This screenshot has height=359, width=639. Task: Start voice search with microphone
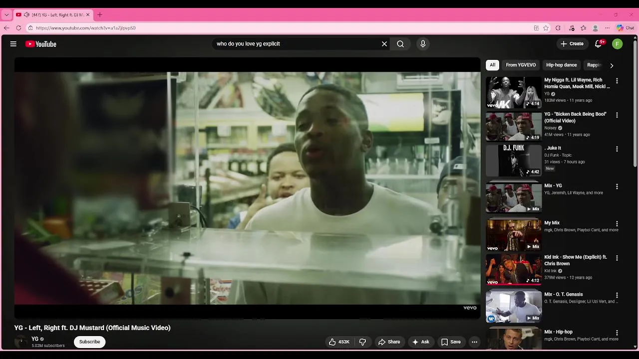(x=423, y=44)
